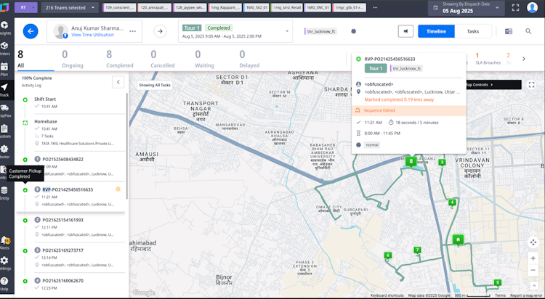Expand the map to fullscreen
Screen dimensions: 545x299
(x=531, y=85)
